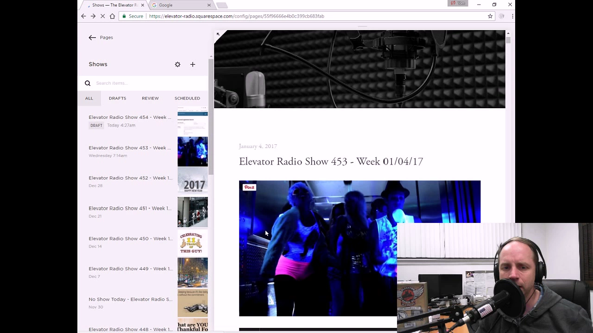Viewport: 593px width, 333px height.
Task: Open Elevator Radio Show 452 item
Action: [143, 182]
